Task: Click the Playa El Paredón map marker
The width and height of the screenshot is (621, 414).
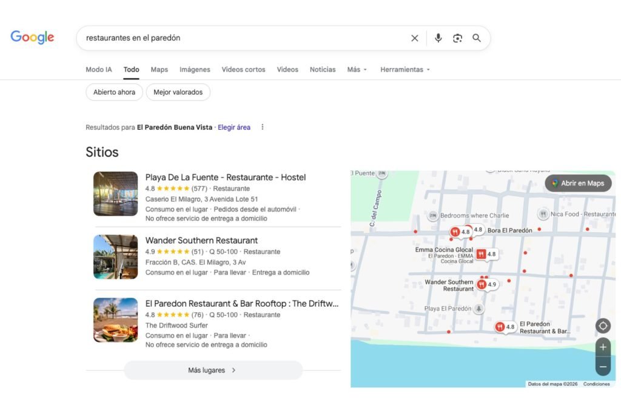Action: point(479,309)
